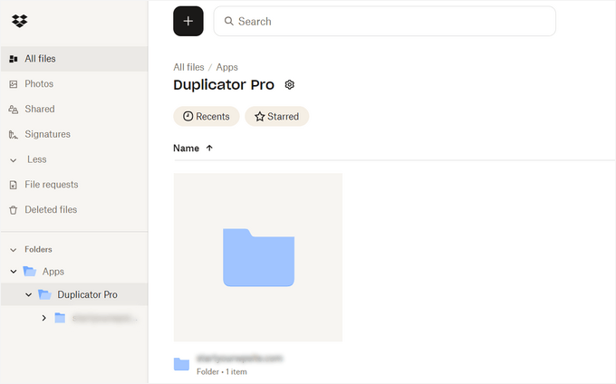Click the Folder • 1 item caption
Screen dimensions: 616x384
[x=222, y=371]
